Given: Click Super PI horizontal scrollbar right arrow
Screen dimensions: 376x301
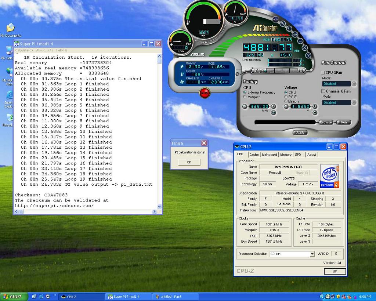Looking at the screenshot, I should click(x=154, y=211).
